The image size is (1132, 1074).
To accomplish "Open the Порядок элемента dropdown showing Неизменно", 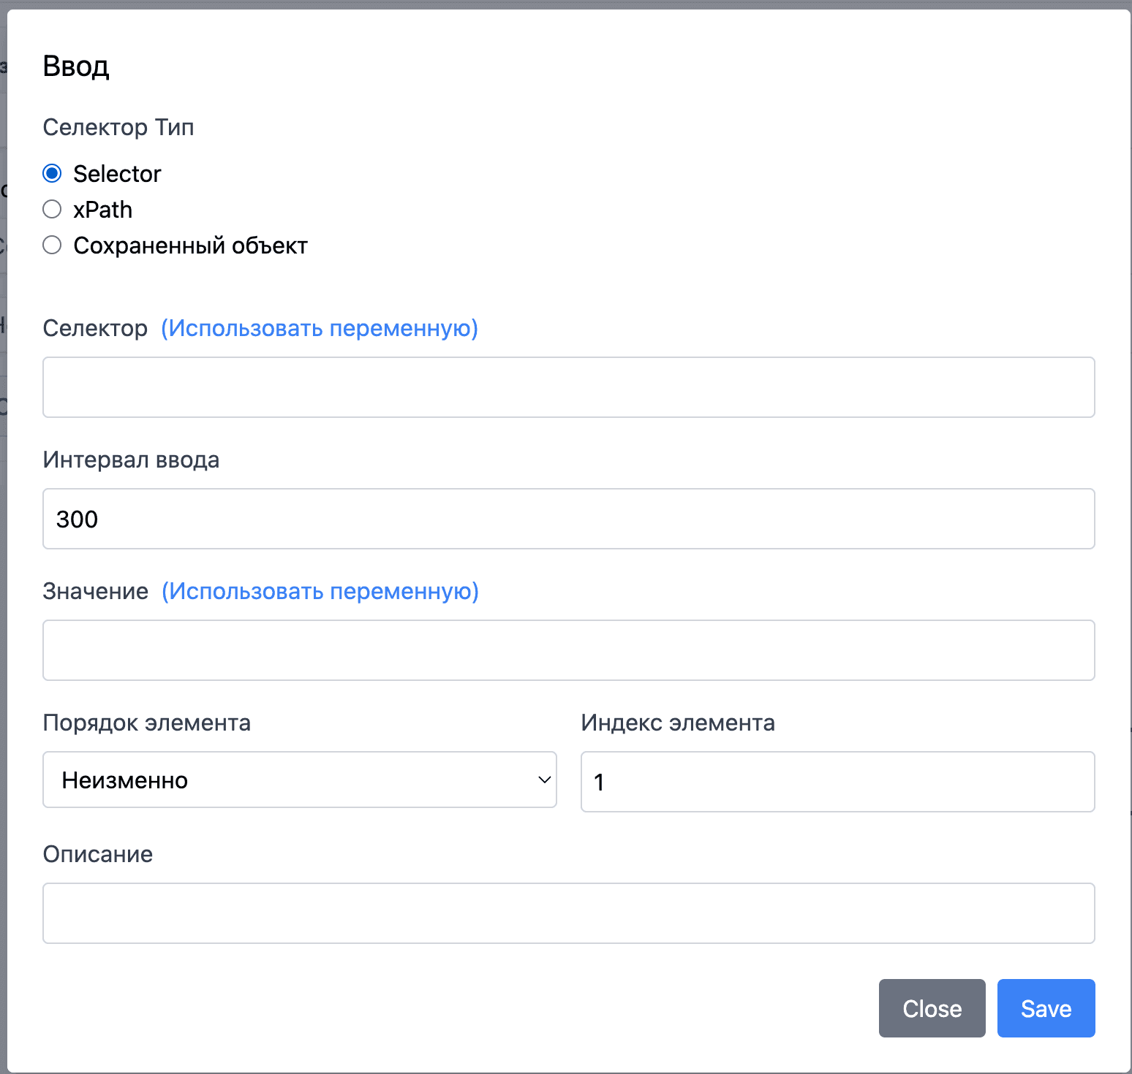I will pyautogui.click(x=300, y=780).
